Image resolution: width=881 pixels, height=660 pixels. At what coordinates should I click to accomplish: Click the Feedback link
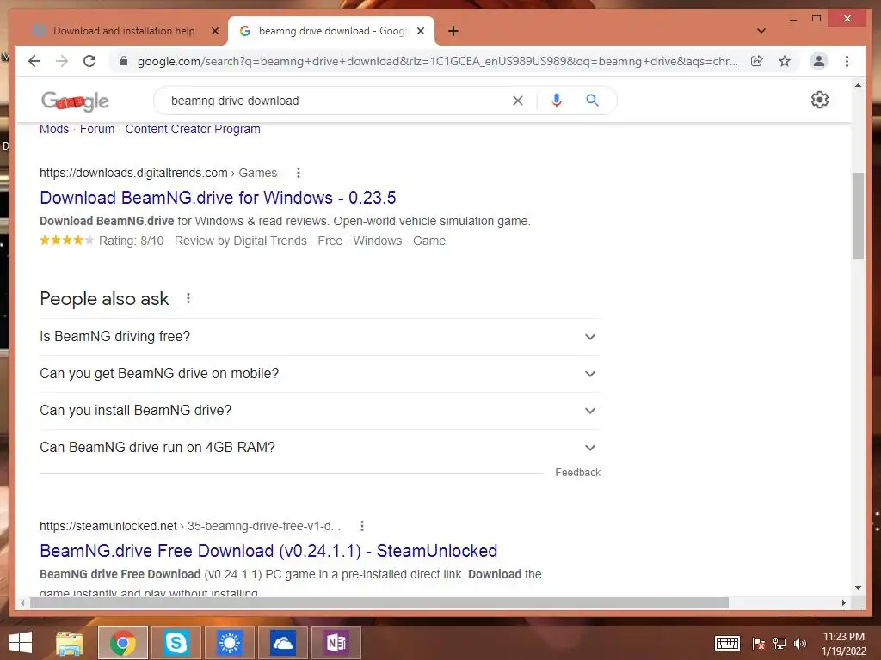click(x=577, y=473)
